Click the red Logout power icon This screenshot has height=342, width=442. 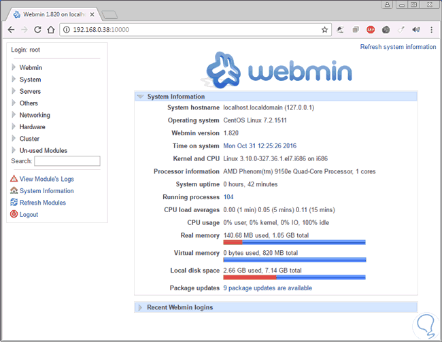(x=14, y=214)
